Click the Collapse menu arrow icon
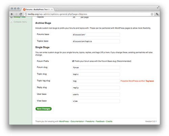The width and height of the screenshot is (169, 136). [11, 22]
